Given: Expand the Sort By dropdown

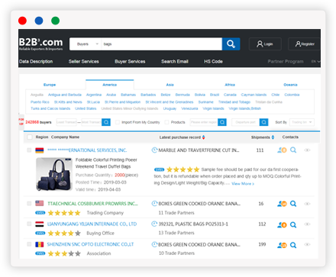Looking at the screenshot, I should (302, 122).
